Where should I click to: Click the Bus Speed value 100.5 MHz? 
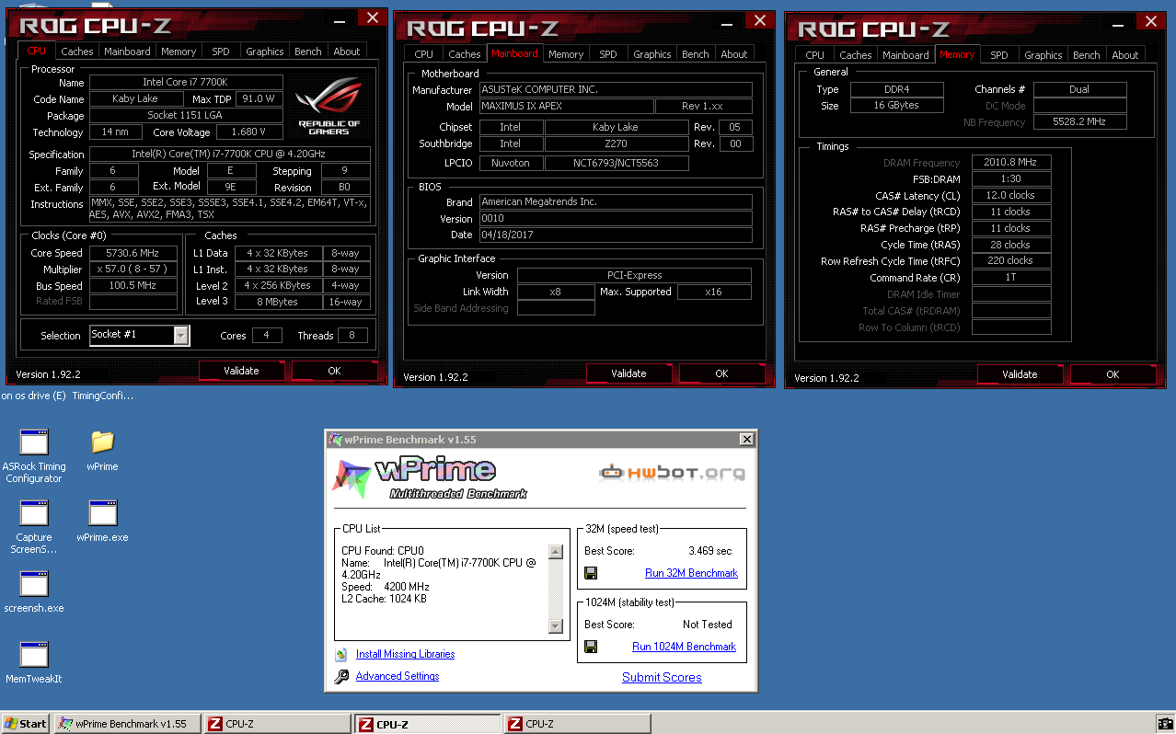[x=133, y=285]
